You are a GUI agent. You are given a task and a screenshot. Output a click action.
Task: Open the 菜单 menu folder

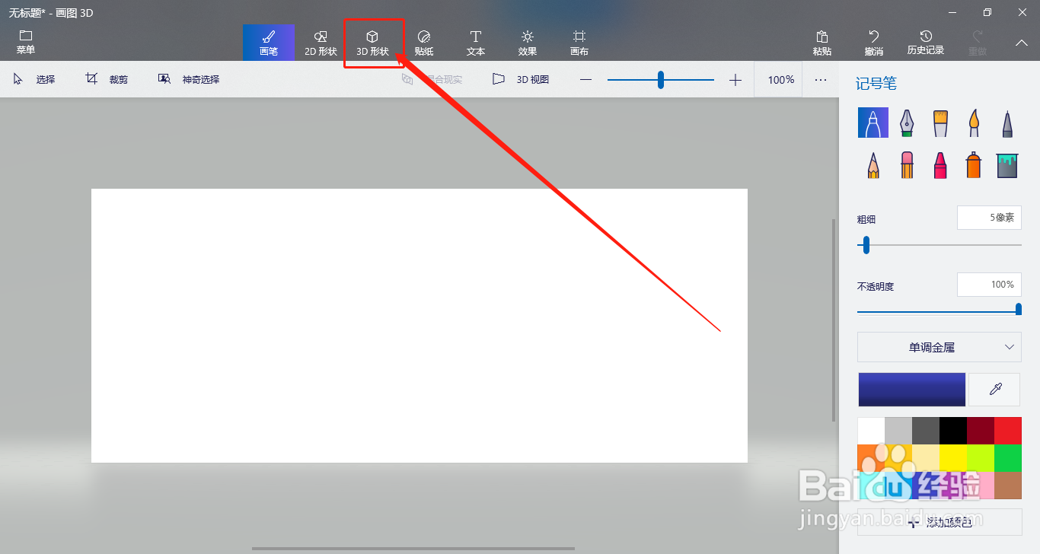[x=26, y=43]
